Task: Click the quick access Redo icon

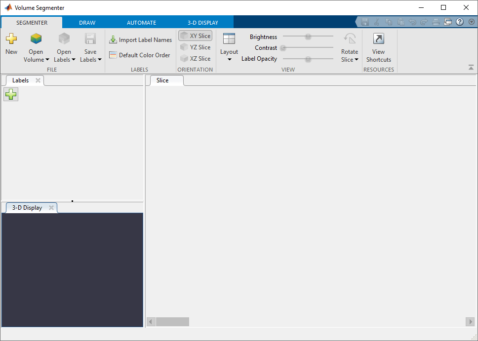Action: (424, 22)
